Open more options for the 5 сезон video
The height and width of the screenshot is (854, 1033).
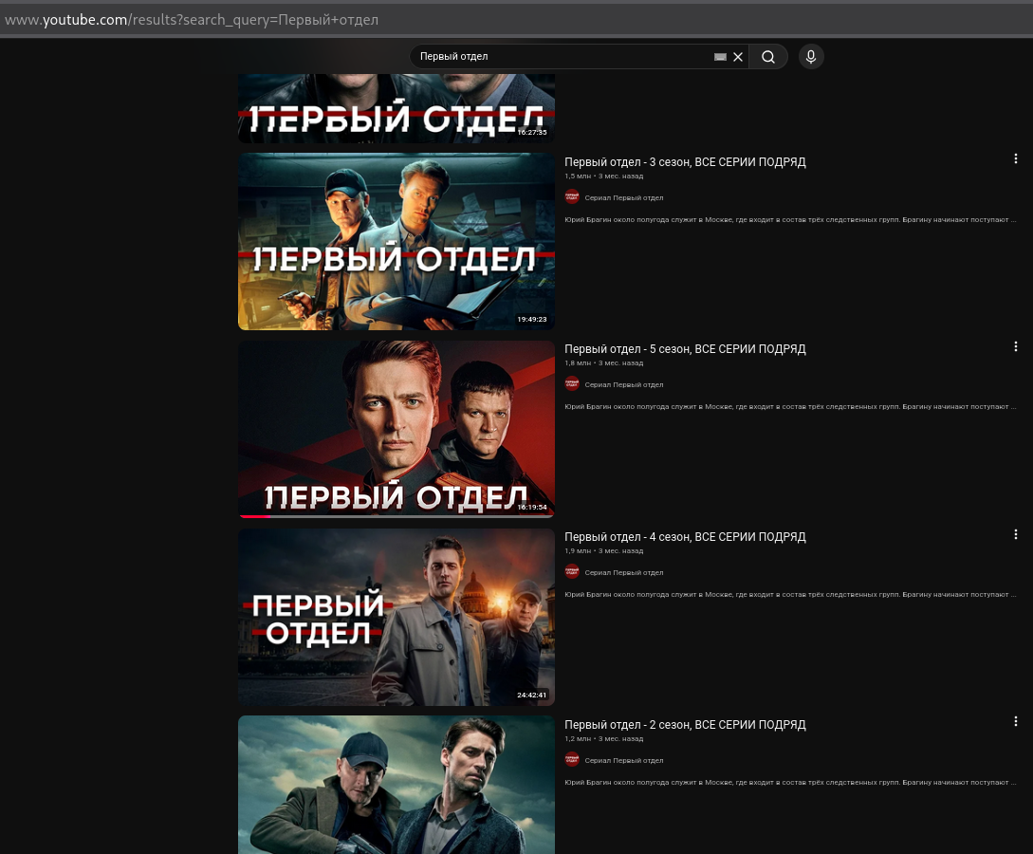(x=1015, y=346)
